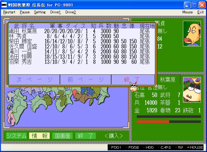Viewport: 207px width, 152px height.
Task: Select the 柴田 勝家 row in the list
Action: click(80, 41)
